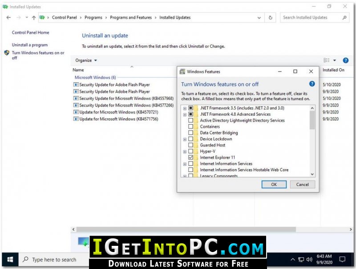Viewport: 356px width, 269px height.
Task: Uncheck Internet Explorer 11
Action: (x=191, y=157)
